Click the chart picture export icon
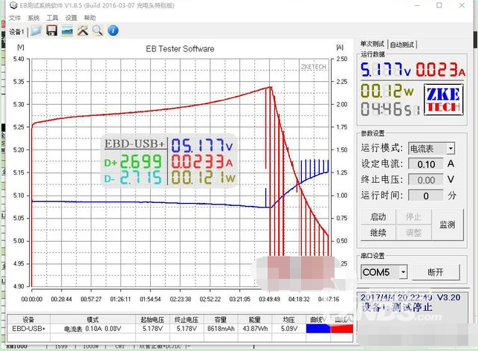The image size is (478, 351). point(67,30)
